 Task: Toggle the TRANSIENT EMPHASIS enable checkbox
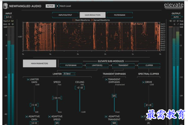[x=106, y=79]
